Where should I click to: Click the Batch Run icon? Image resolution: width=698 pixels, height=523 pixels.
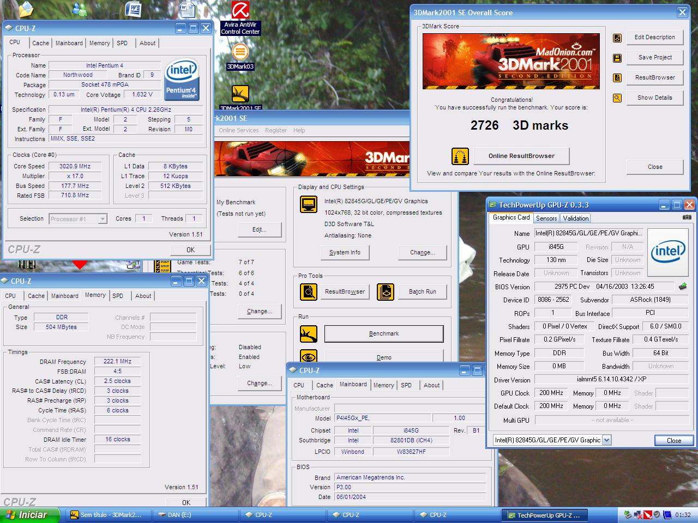tap(386, 292)
